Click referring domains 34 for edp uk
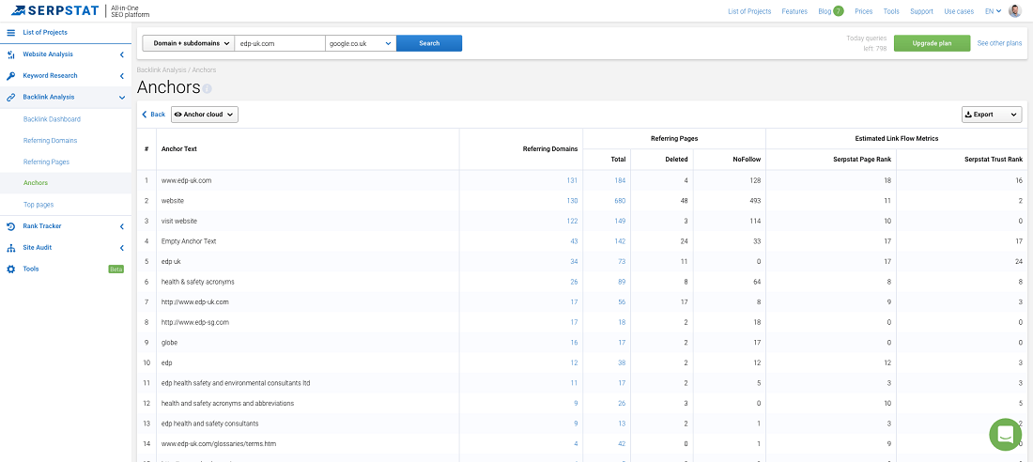 pos(574,262)
